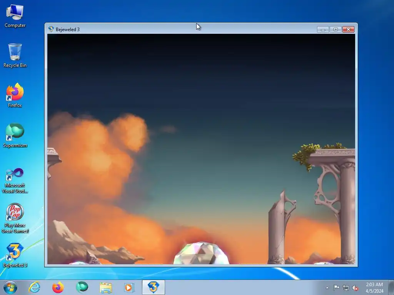
Task: Launch Internet Explorer from the taskbar
Action: pos(34,287)
